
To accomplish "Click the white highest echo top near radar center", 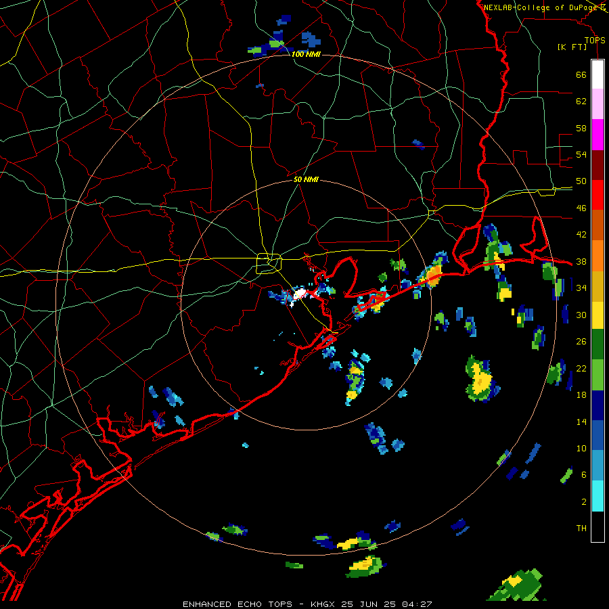I will pos(300,293).
